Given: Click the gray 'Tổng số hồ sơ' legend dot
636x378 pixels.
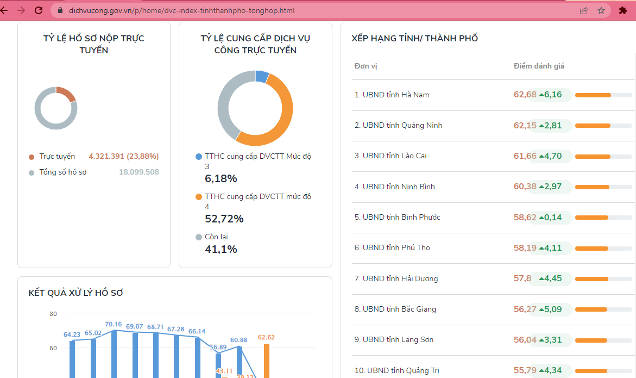Looking at the screenshot, I should tap(32, 173).
